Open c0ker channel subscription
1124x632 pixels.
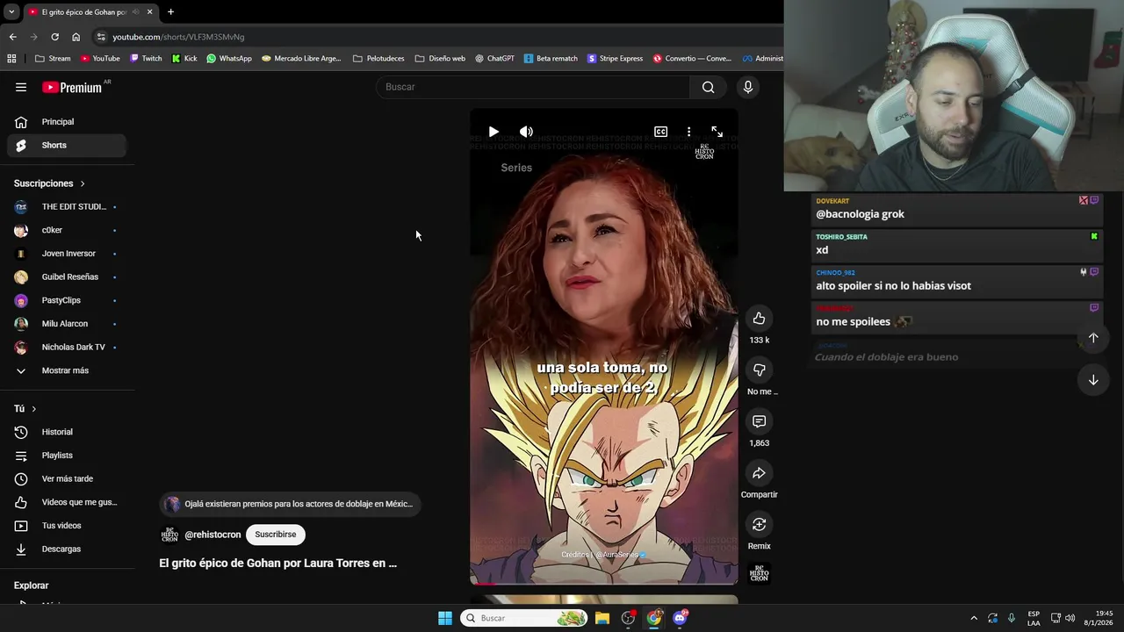coord(67,230)
